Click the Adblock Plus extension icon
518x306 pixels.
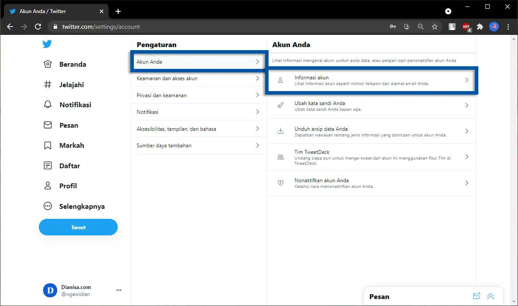[x=466, y=27]
